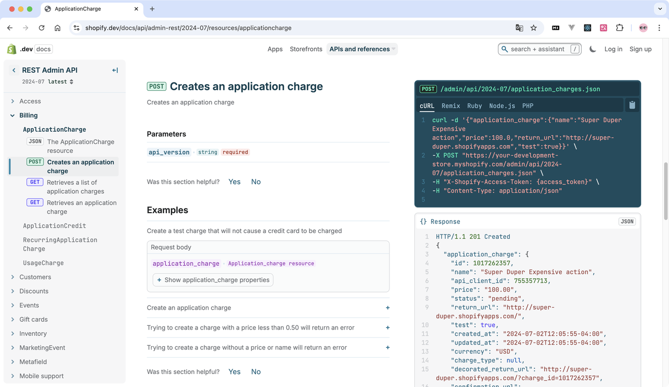Click the JSON badge in Response header
The height and width of the screenshot is (387, 669).
click(x=627, y=221)
